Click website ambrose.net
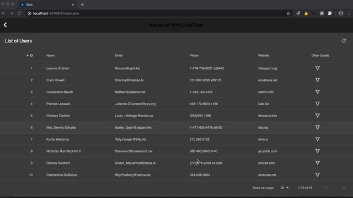This screenshot has width=353, height=198. coord(267,175)
